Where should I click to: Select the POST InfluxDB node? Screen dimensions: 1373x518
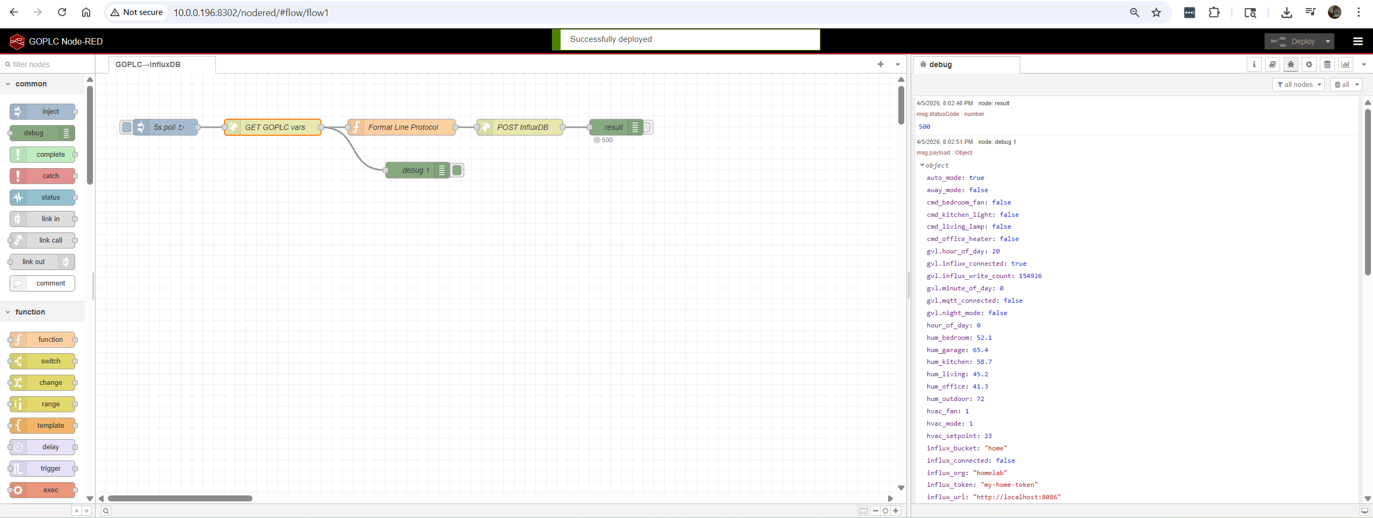click(520, 127)
